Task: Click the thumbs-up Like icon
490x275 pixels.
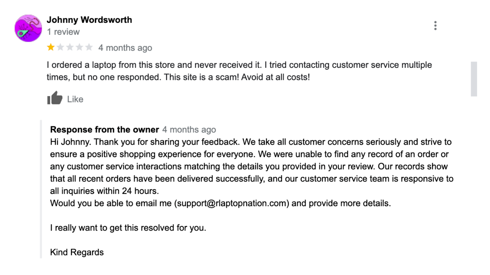Action: (55, 98)
